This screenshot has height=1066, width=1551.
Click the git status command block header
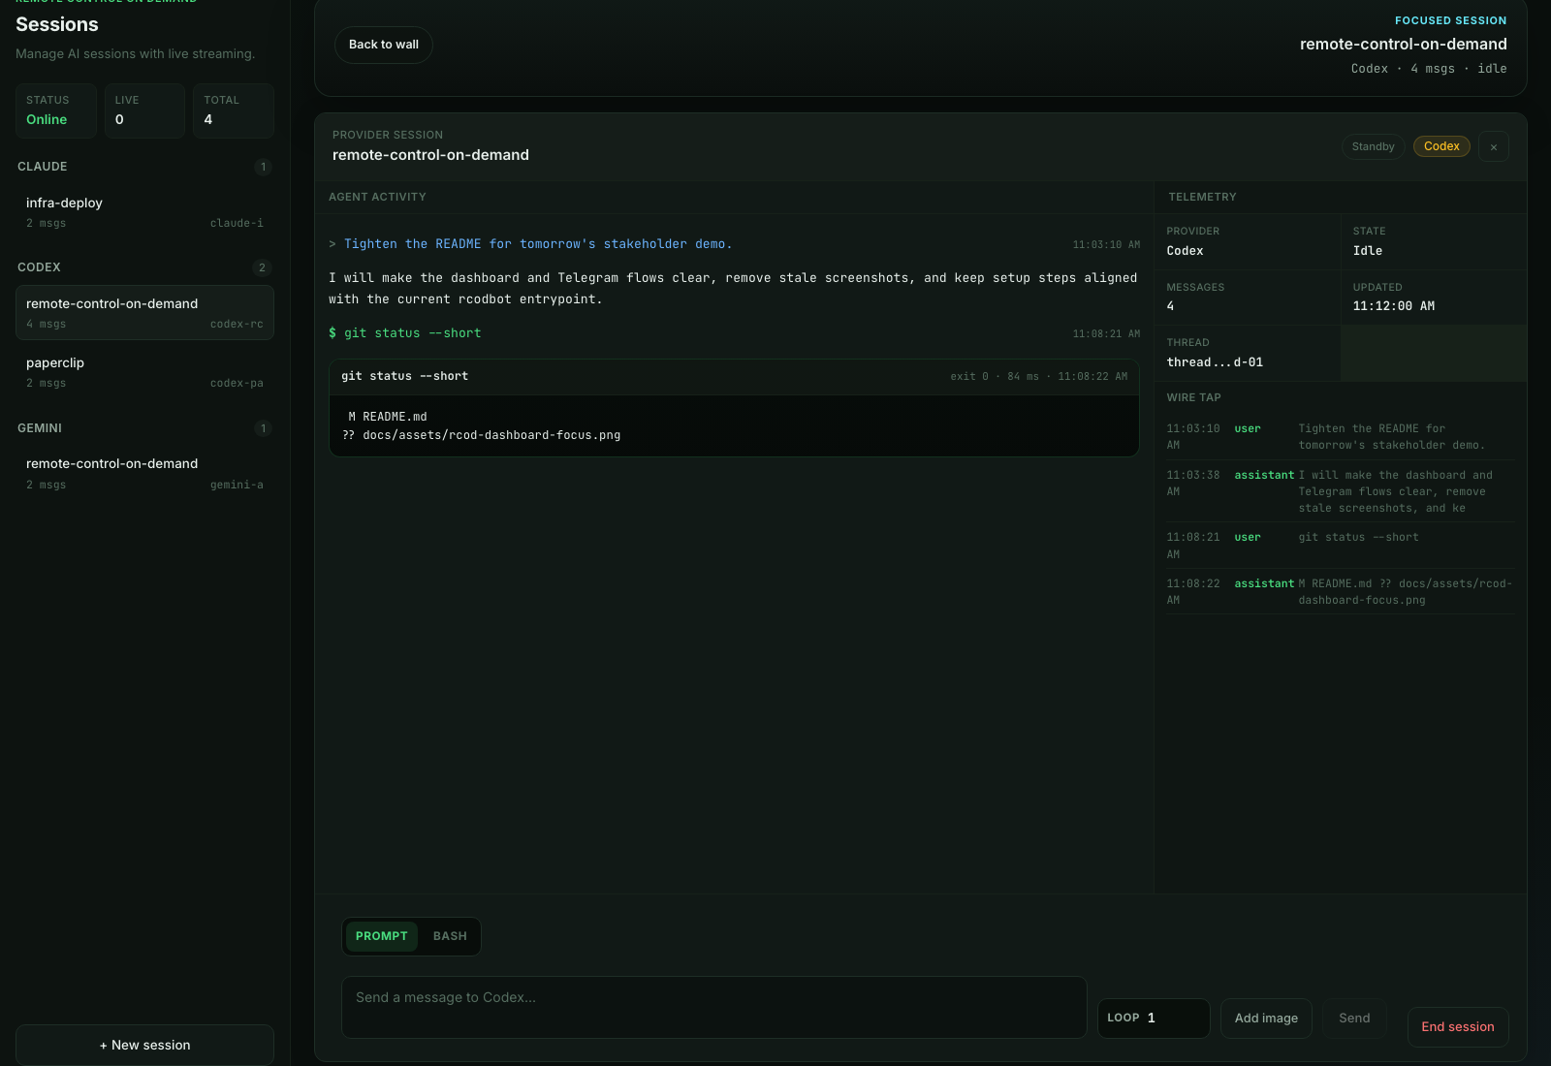[734, 376]
